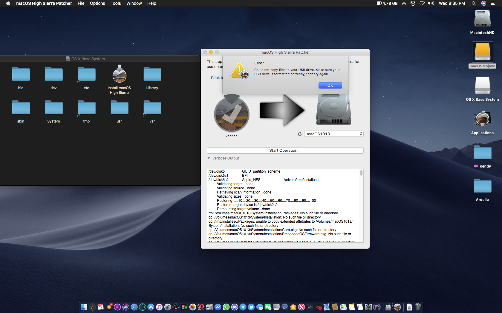This screenshot has height=313, width=502.
Task: Open Finder from the Dock
Action: [x=84, y=307]
